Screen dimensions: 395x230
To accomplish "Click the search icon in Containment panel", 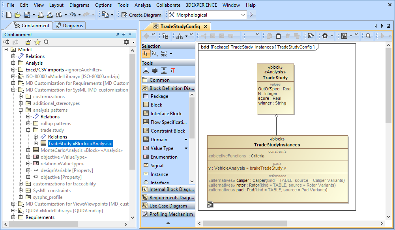I will click(x=46, y=42).
